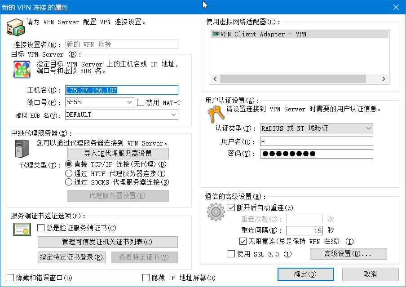Click the 用户名 input field
The height and width of the screenshot is (287, 406).
317,141
